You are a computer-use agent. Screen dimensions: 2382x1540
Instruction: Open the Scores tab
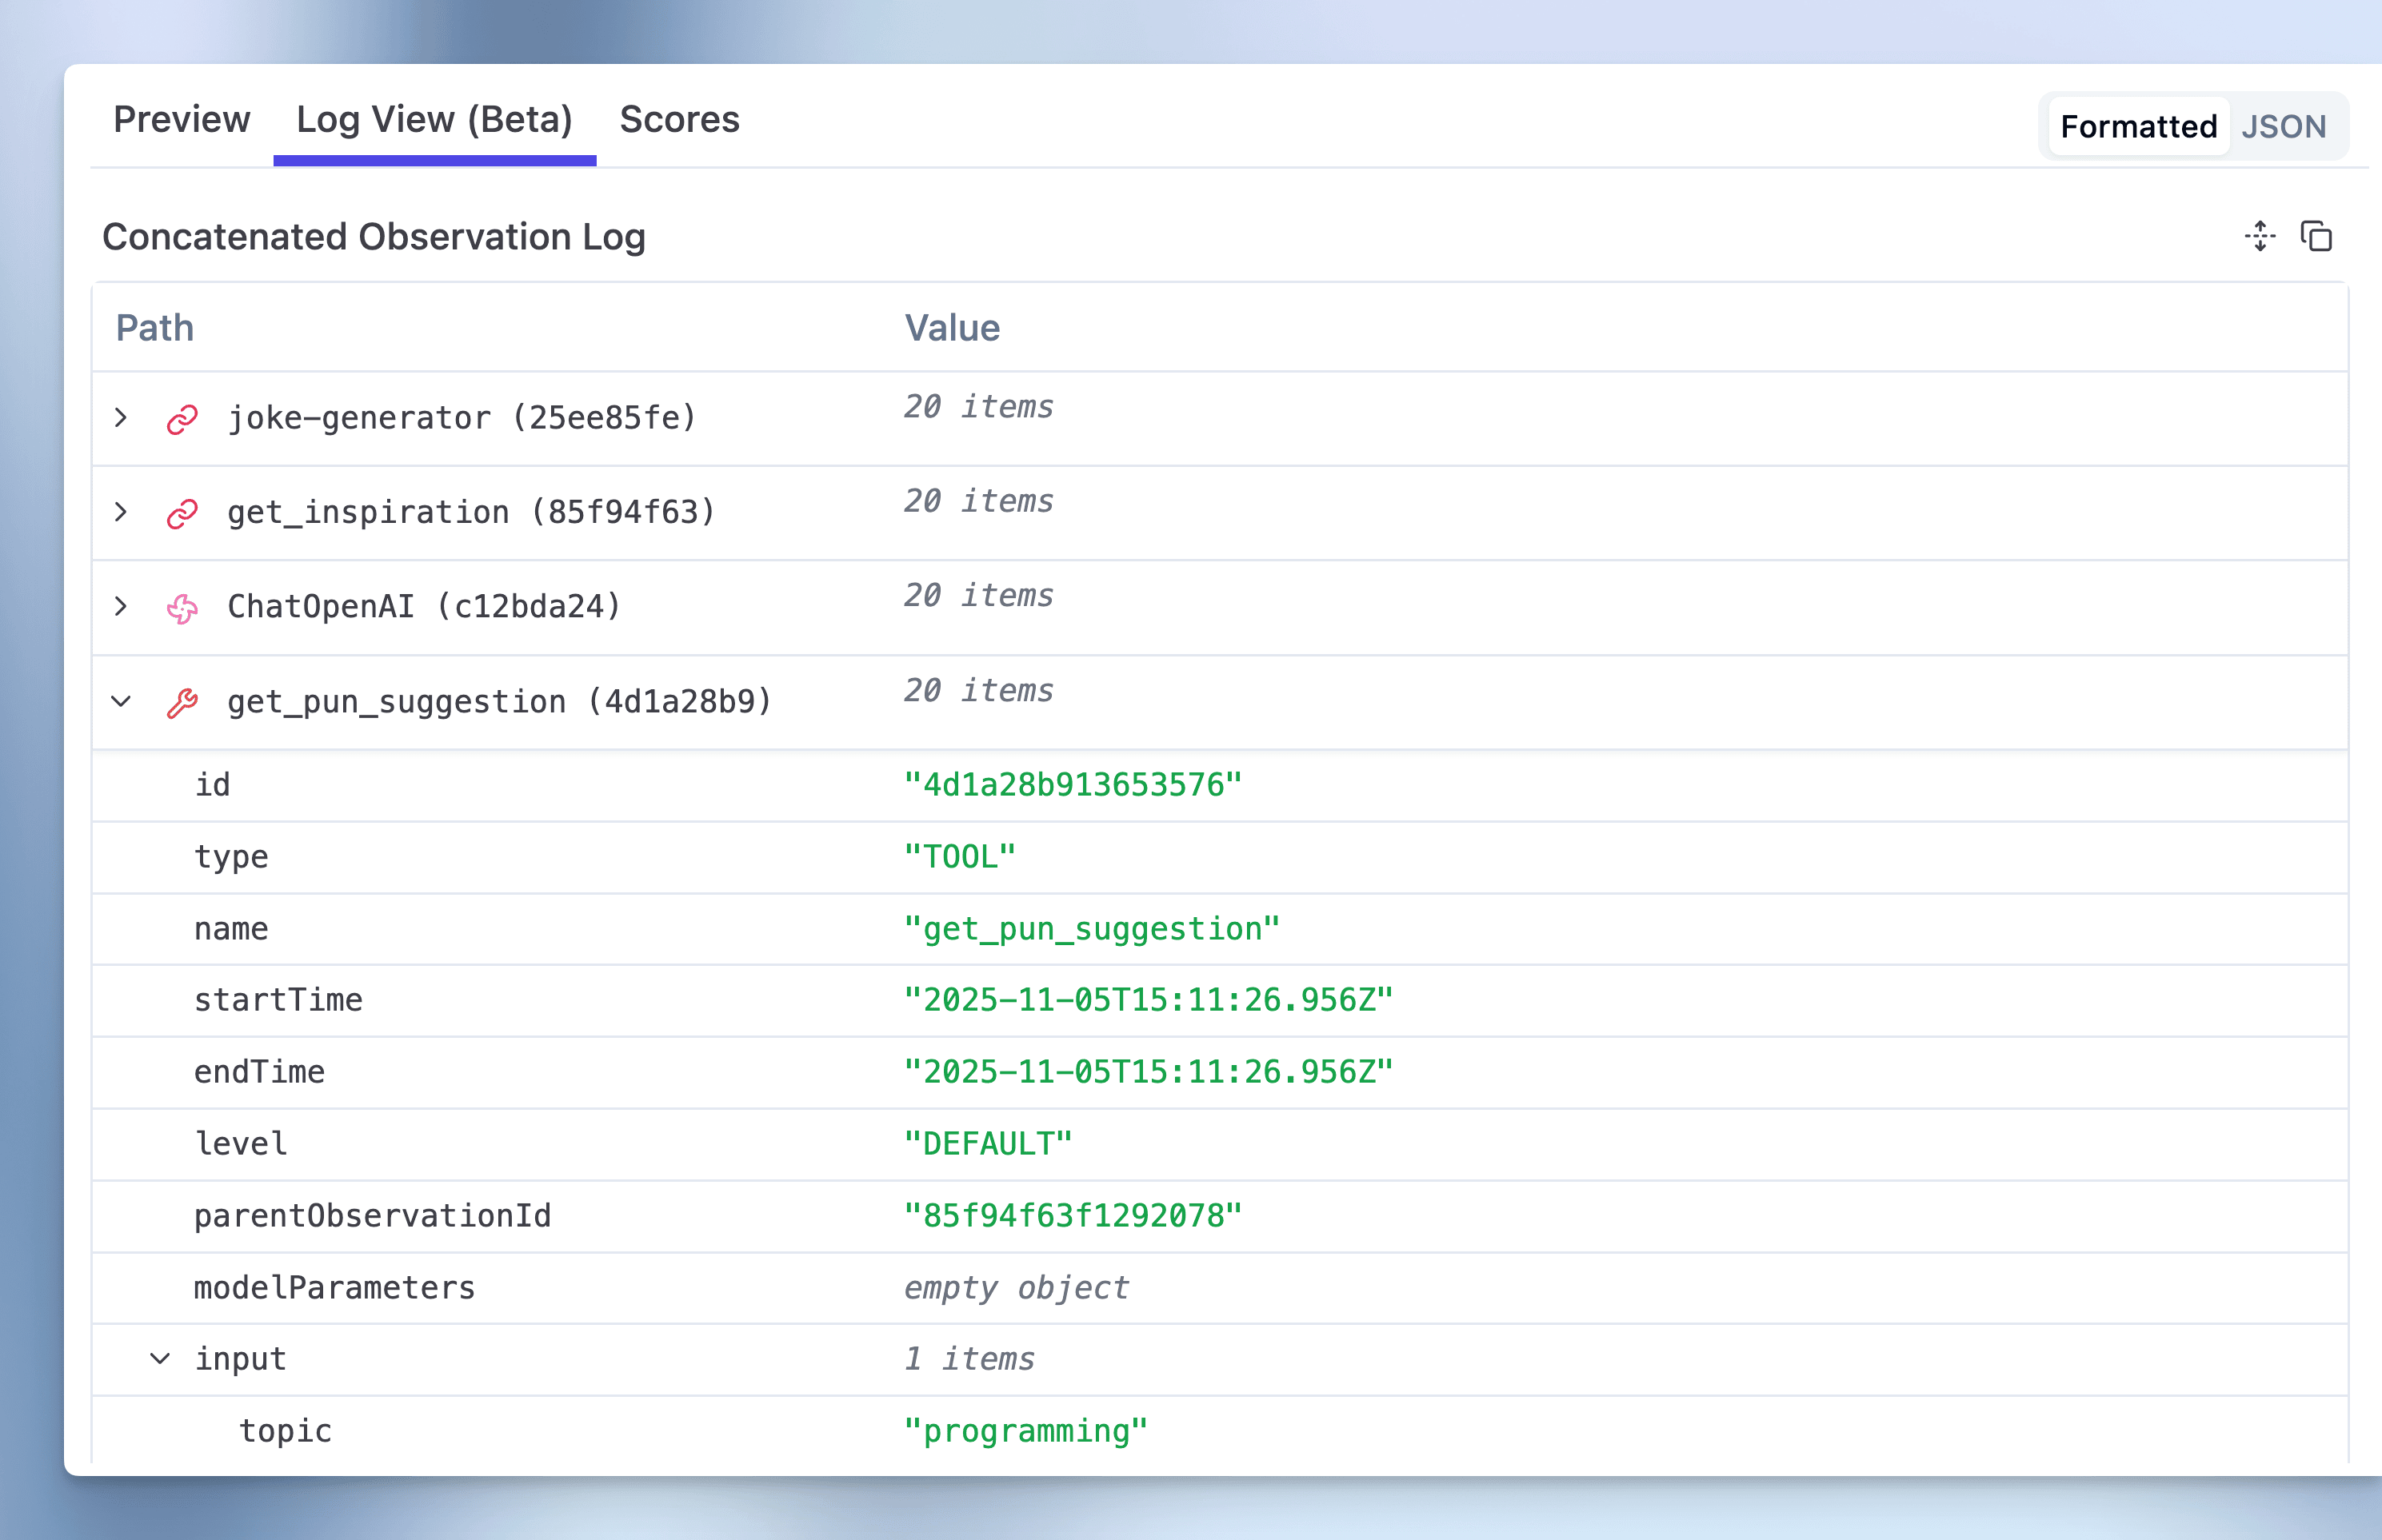tap(680, 119)
